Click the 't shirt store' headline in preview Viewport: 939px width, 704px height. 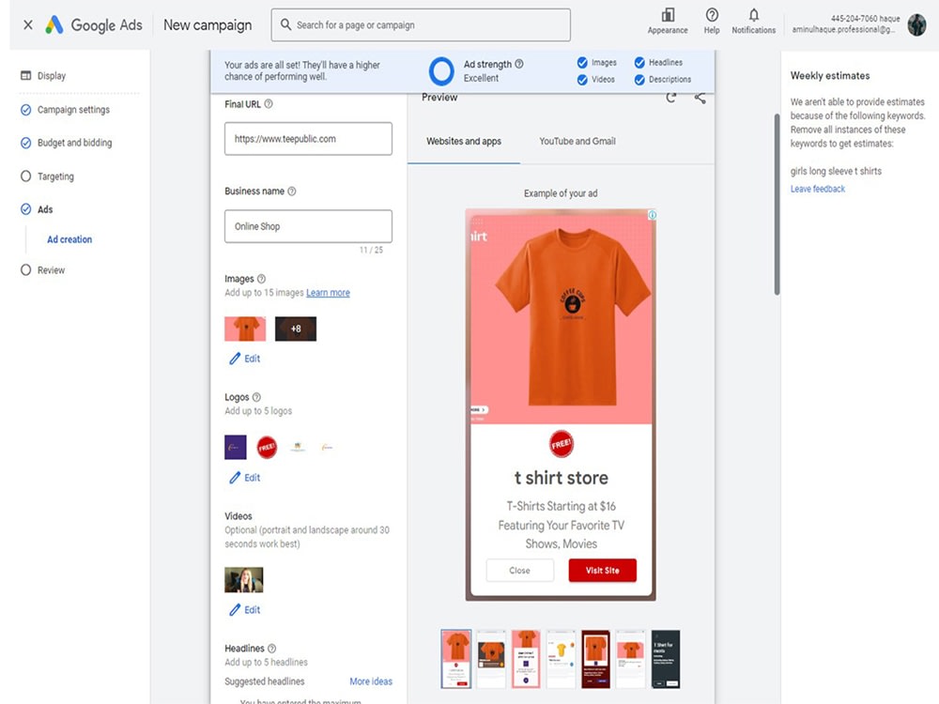coord(562,478)
